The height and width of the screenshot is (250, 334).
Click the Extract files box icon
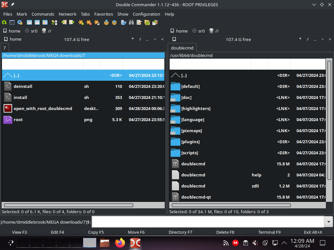[x=114, y=22]
